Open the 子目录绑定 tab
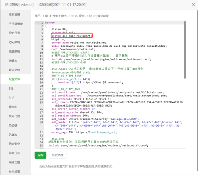The height and width of the screenshot is (175, 198). tap(16, 24)
